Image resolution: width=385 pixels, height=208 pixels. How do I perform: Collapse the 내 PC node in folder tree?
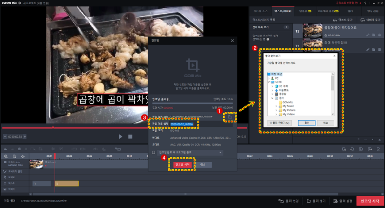point(269,82)
